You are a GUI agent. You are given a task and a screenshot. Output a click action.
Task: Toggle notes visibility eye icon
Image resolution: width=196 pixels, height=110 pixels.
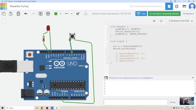tap(48, 14)
